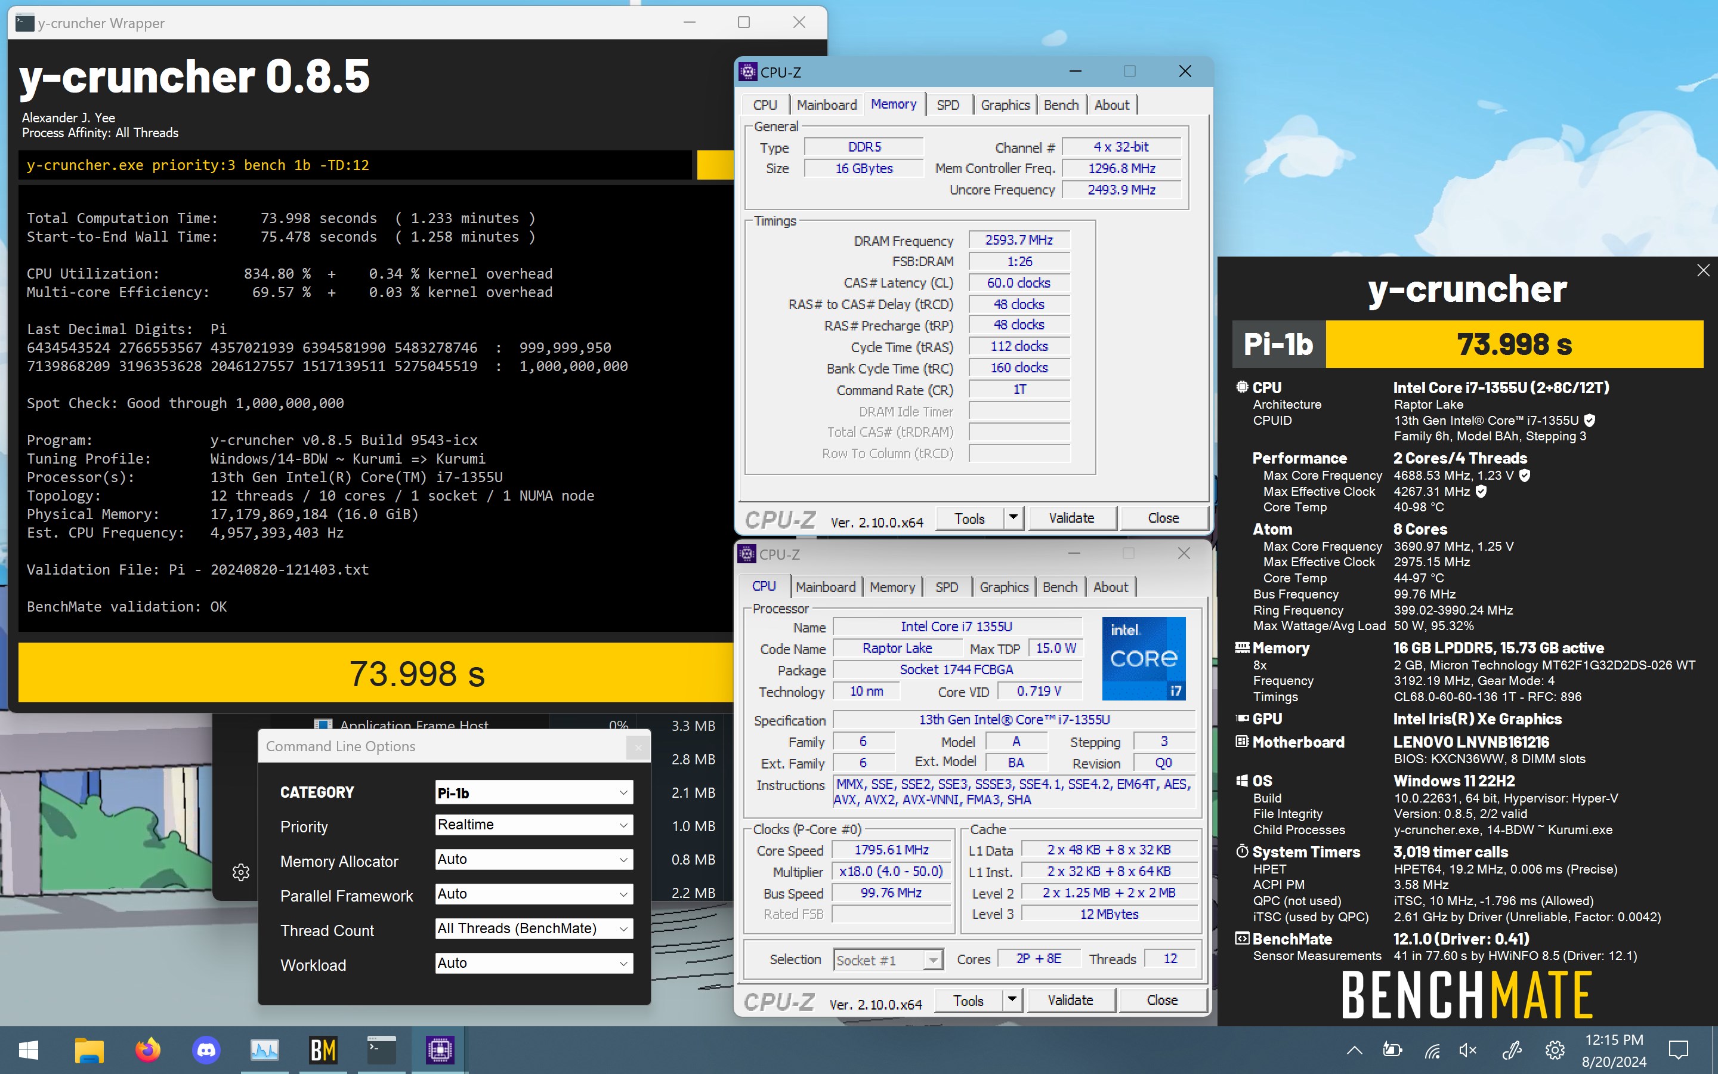Open Bench tab in lower CPU-Z window
The width and height of the screenshot is (1718, 1074).
tap(1060, 587)
